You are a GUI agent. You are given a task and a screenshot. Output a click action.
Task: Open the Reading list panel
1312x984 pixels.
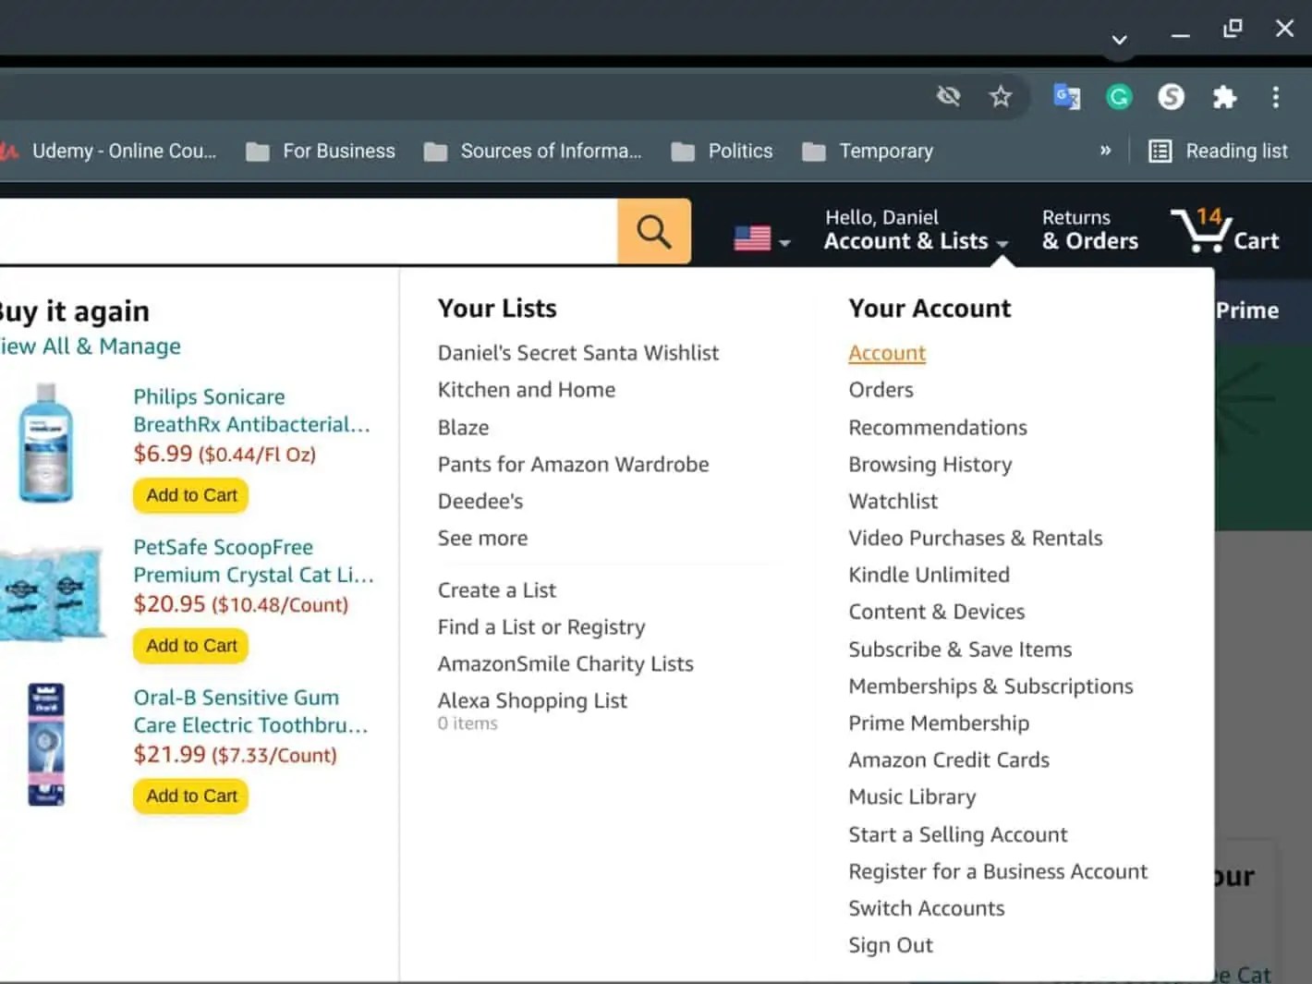[x=1220, y=151]
